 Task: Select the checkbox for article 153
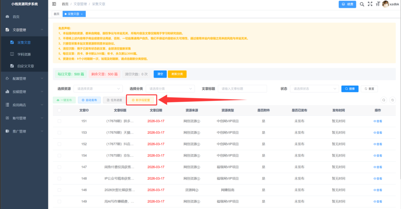(60, 133)
